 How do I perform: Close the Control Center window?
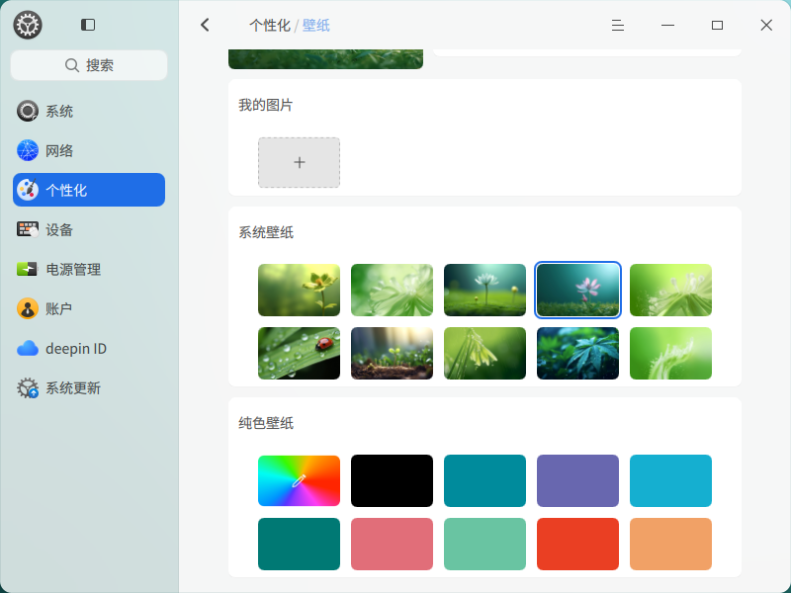coord(766,26)
